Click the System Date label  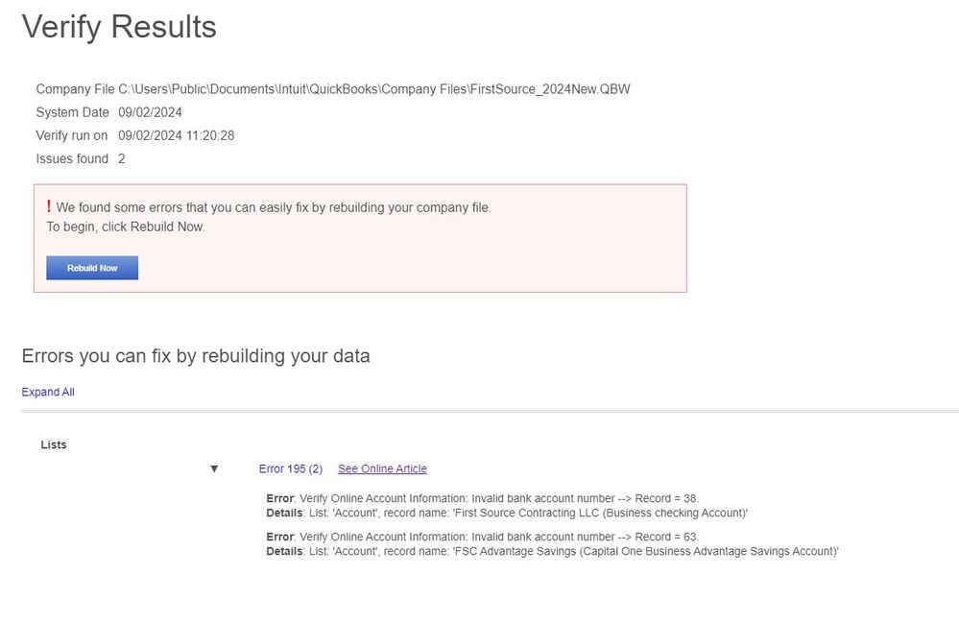[72, 112]
